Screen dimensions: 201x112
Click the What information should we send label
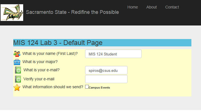53,87
